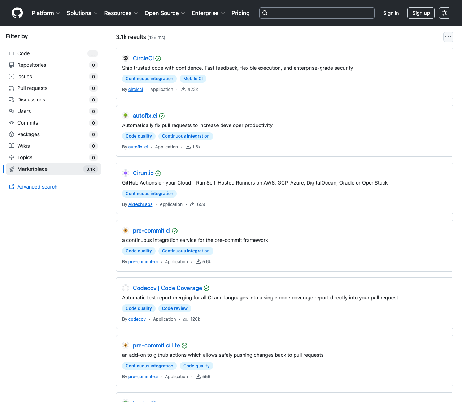Open the Pricing page

[x=240, y=13]
